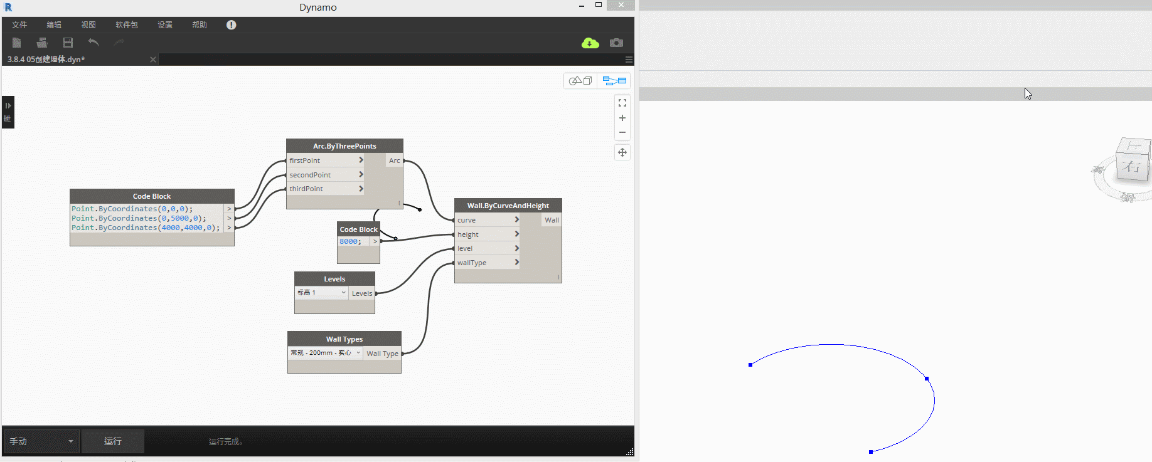Open the exclamation notification icon
Viewport: 1152px width, 462px height.
[x=232, y=25]
